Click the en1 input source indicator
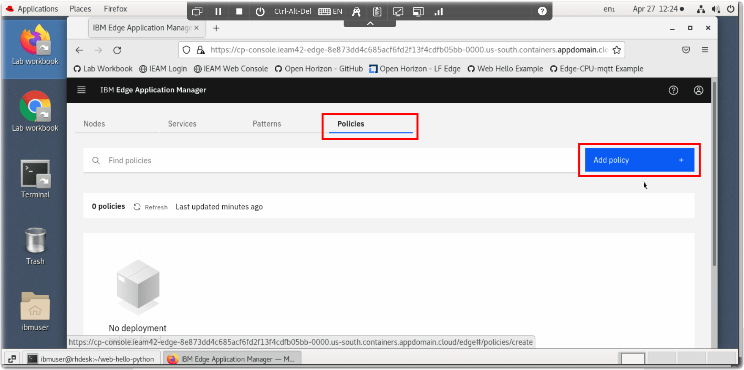This screenshot has width=744, height=370. tap(609, 9)
